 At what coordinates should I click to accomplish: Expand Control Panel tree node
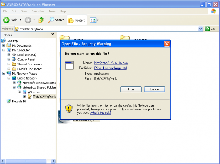(x=9, y=59)
